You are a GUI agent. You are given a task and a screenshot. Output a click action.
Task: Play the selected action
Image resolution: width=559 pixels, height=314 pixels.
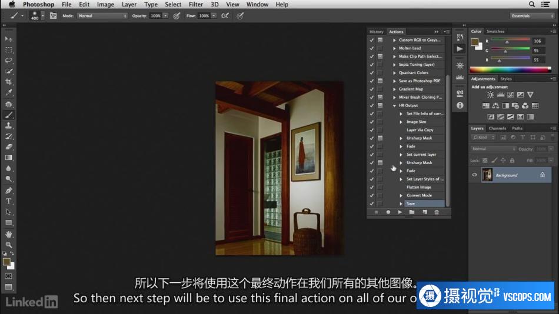tap(400, 212)
